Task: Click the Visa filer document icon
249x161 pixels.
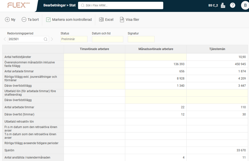Action: pos(122,20)
